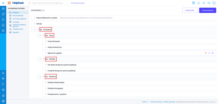Open the book icon in left navigation bar
The width and height of the screenshot is (218, 104).
coord(3,19)
